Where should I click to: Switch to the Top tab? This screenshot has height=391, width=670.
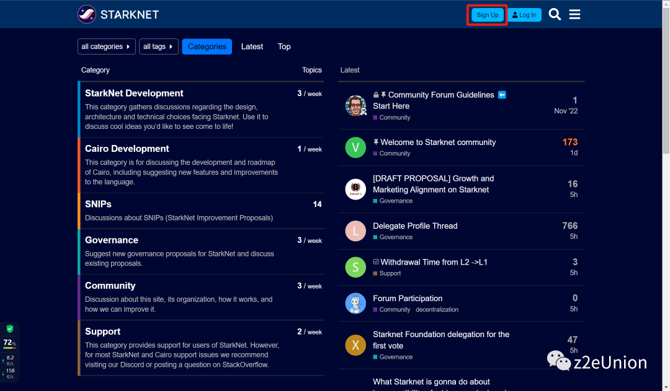tap(284, 46)
